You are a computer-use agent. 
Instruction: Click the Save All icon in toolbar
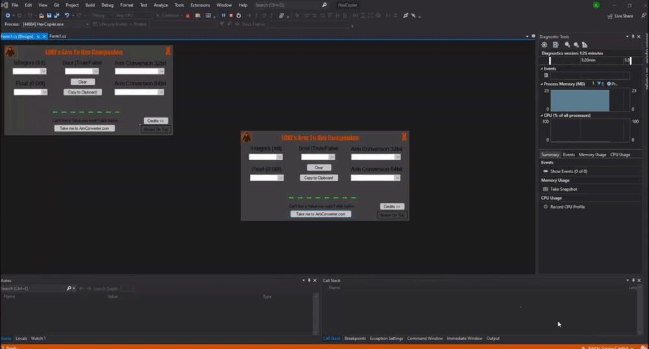click(56, 16)
